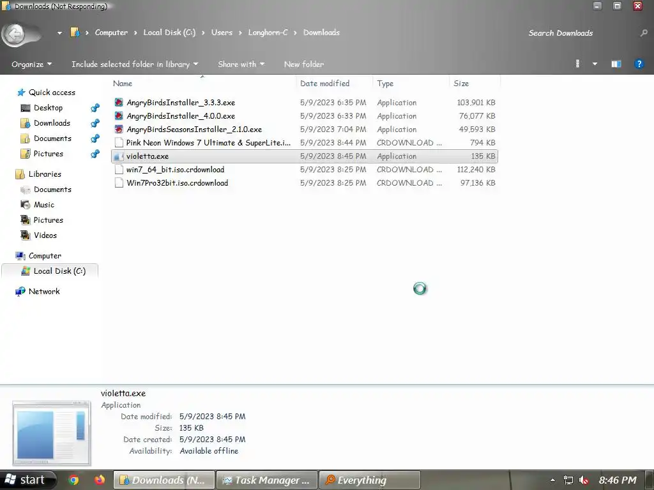Select Quick access in navigation pane
Image resolution: width=654 pixels, height=490 pixels.
click(x=52, y=93)
